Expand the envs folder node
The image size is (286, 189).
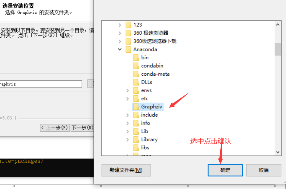click(127, 90)
